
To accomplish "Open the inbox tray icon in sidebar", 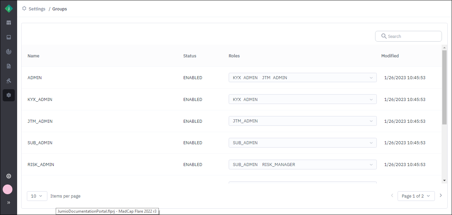I will click(9, 37).
